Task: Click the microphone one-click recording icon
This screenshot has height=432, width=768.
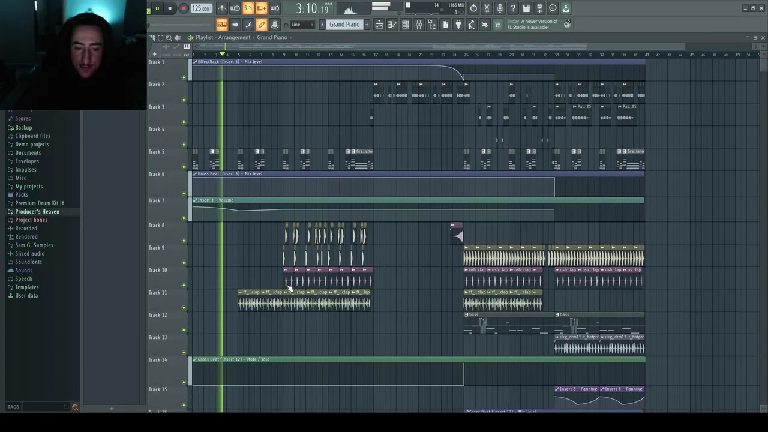Action: [x=500, y=8]
